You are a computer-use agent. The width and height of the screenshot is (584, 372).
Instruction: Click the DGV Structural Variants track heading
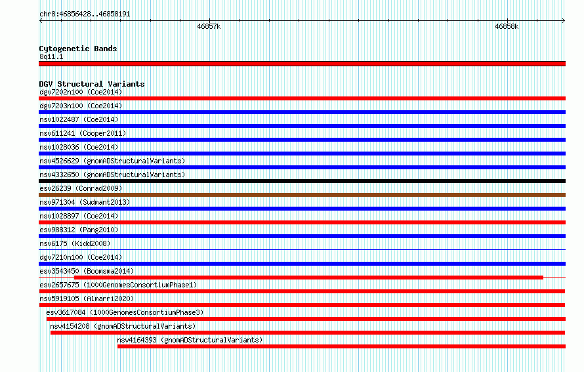pyautogui.click(x=92, y=84)
